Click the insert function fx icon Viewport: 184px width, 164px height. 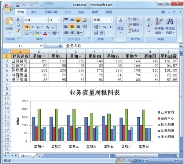pos(60,46)
